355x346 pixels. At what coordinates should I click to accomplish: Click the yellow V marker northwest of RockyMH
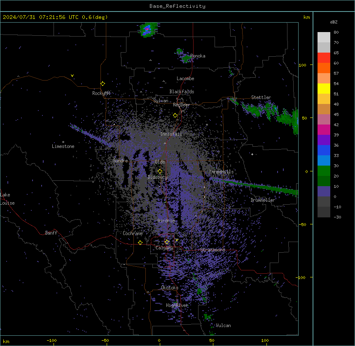pyautogui.click(x=72, y=76)
